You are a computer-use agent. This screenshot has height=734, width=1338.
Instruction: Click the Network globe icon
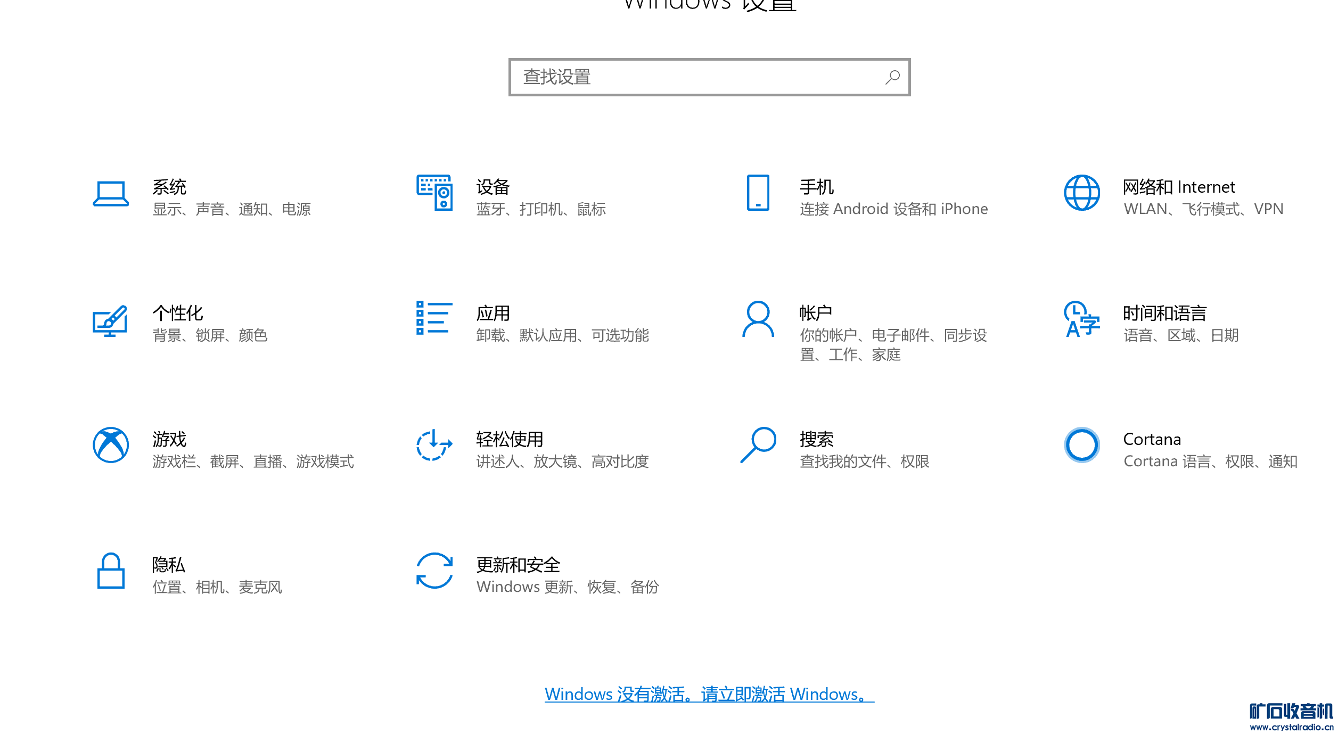point(1081,193)
